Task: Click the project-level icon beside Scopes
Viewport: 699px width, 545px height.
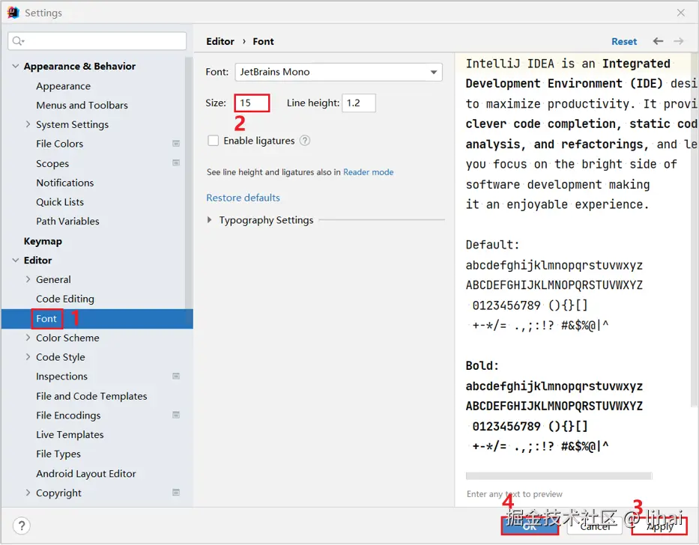Action: [x=176, y=163]
